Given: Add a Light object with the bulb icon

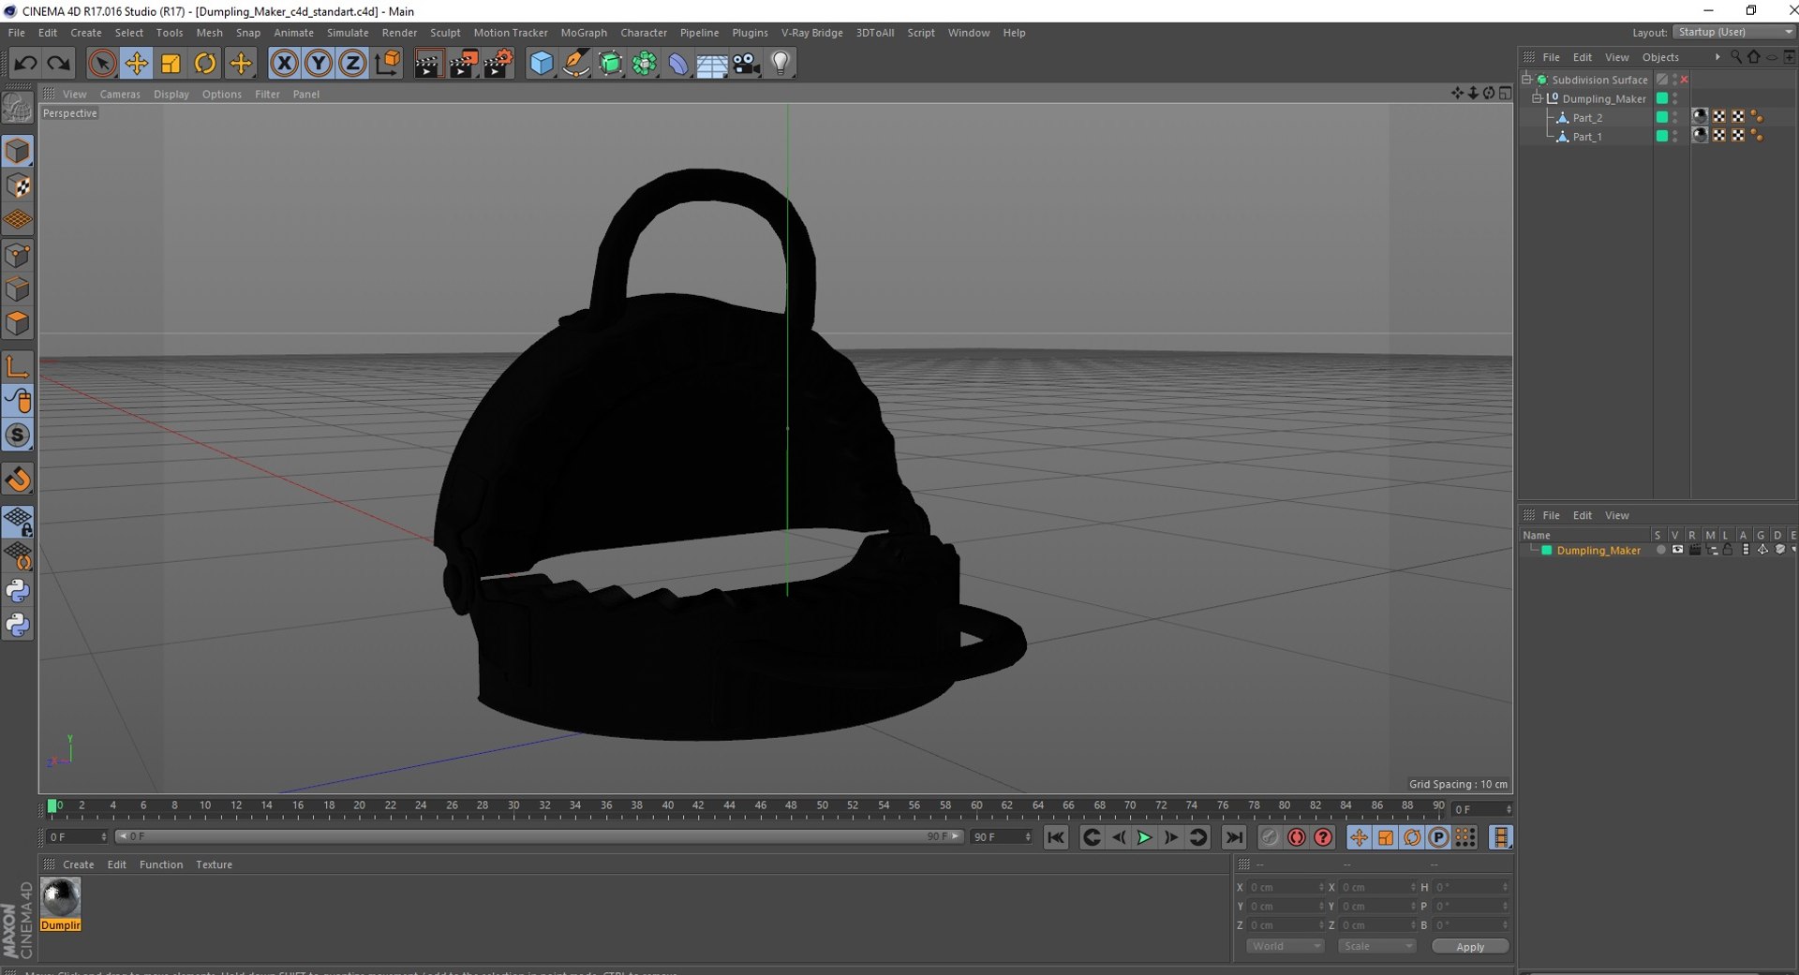Looking at the screenshot, I should click(781, 64).
